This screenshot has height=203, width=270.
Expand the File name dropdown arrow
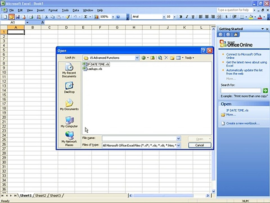179,138
